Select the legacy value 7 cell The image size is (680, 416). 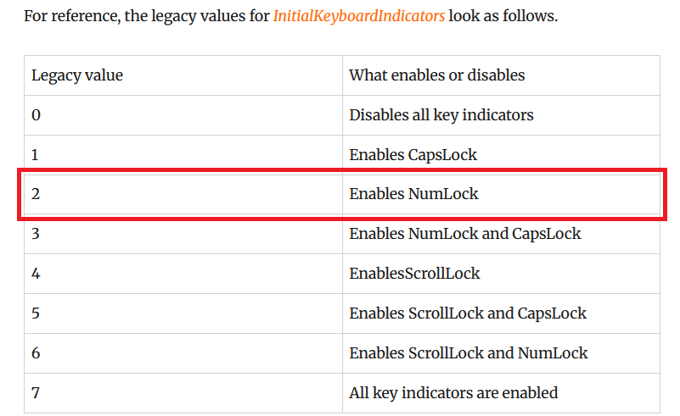pyautogui.click(x=183, y=393)
